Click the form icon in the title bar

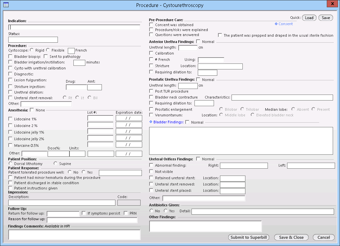[x=6, y=5]
